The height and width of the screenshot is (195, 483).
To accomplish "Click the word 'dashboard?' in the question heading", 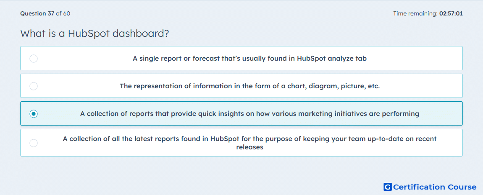I will pos(141,33).
